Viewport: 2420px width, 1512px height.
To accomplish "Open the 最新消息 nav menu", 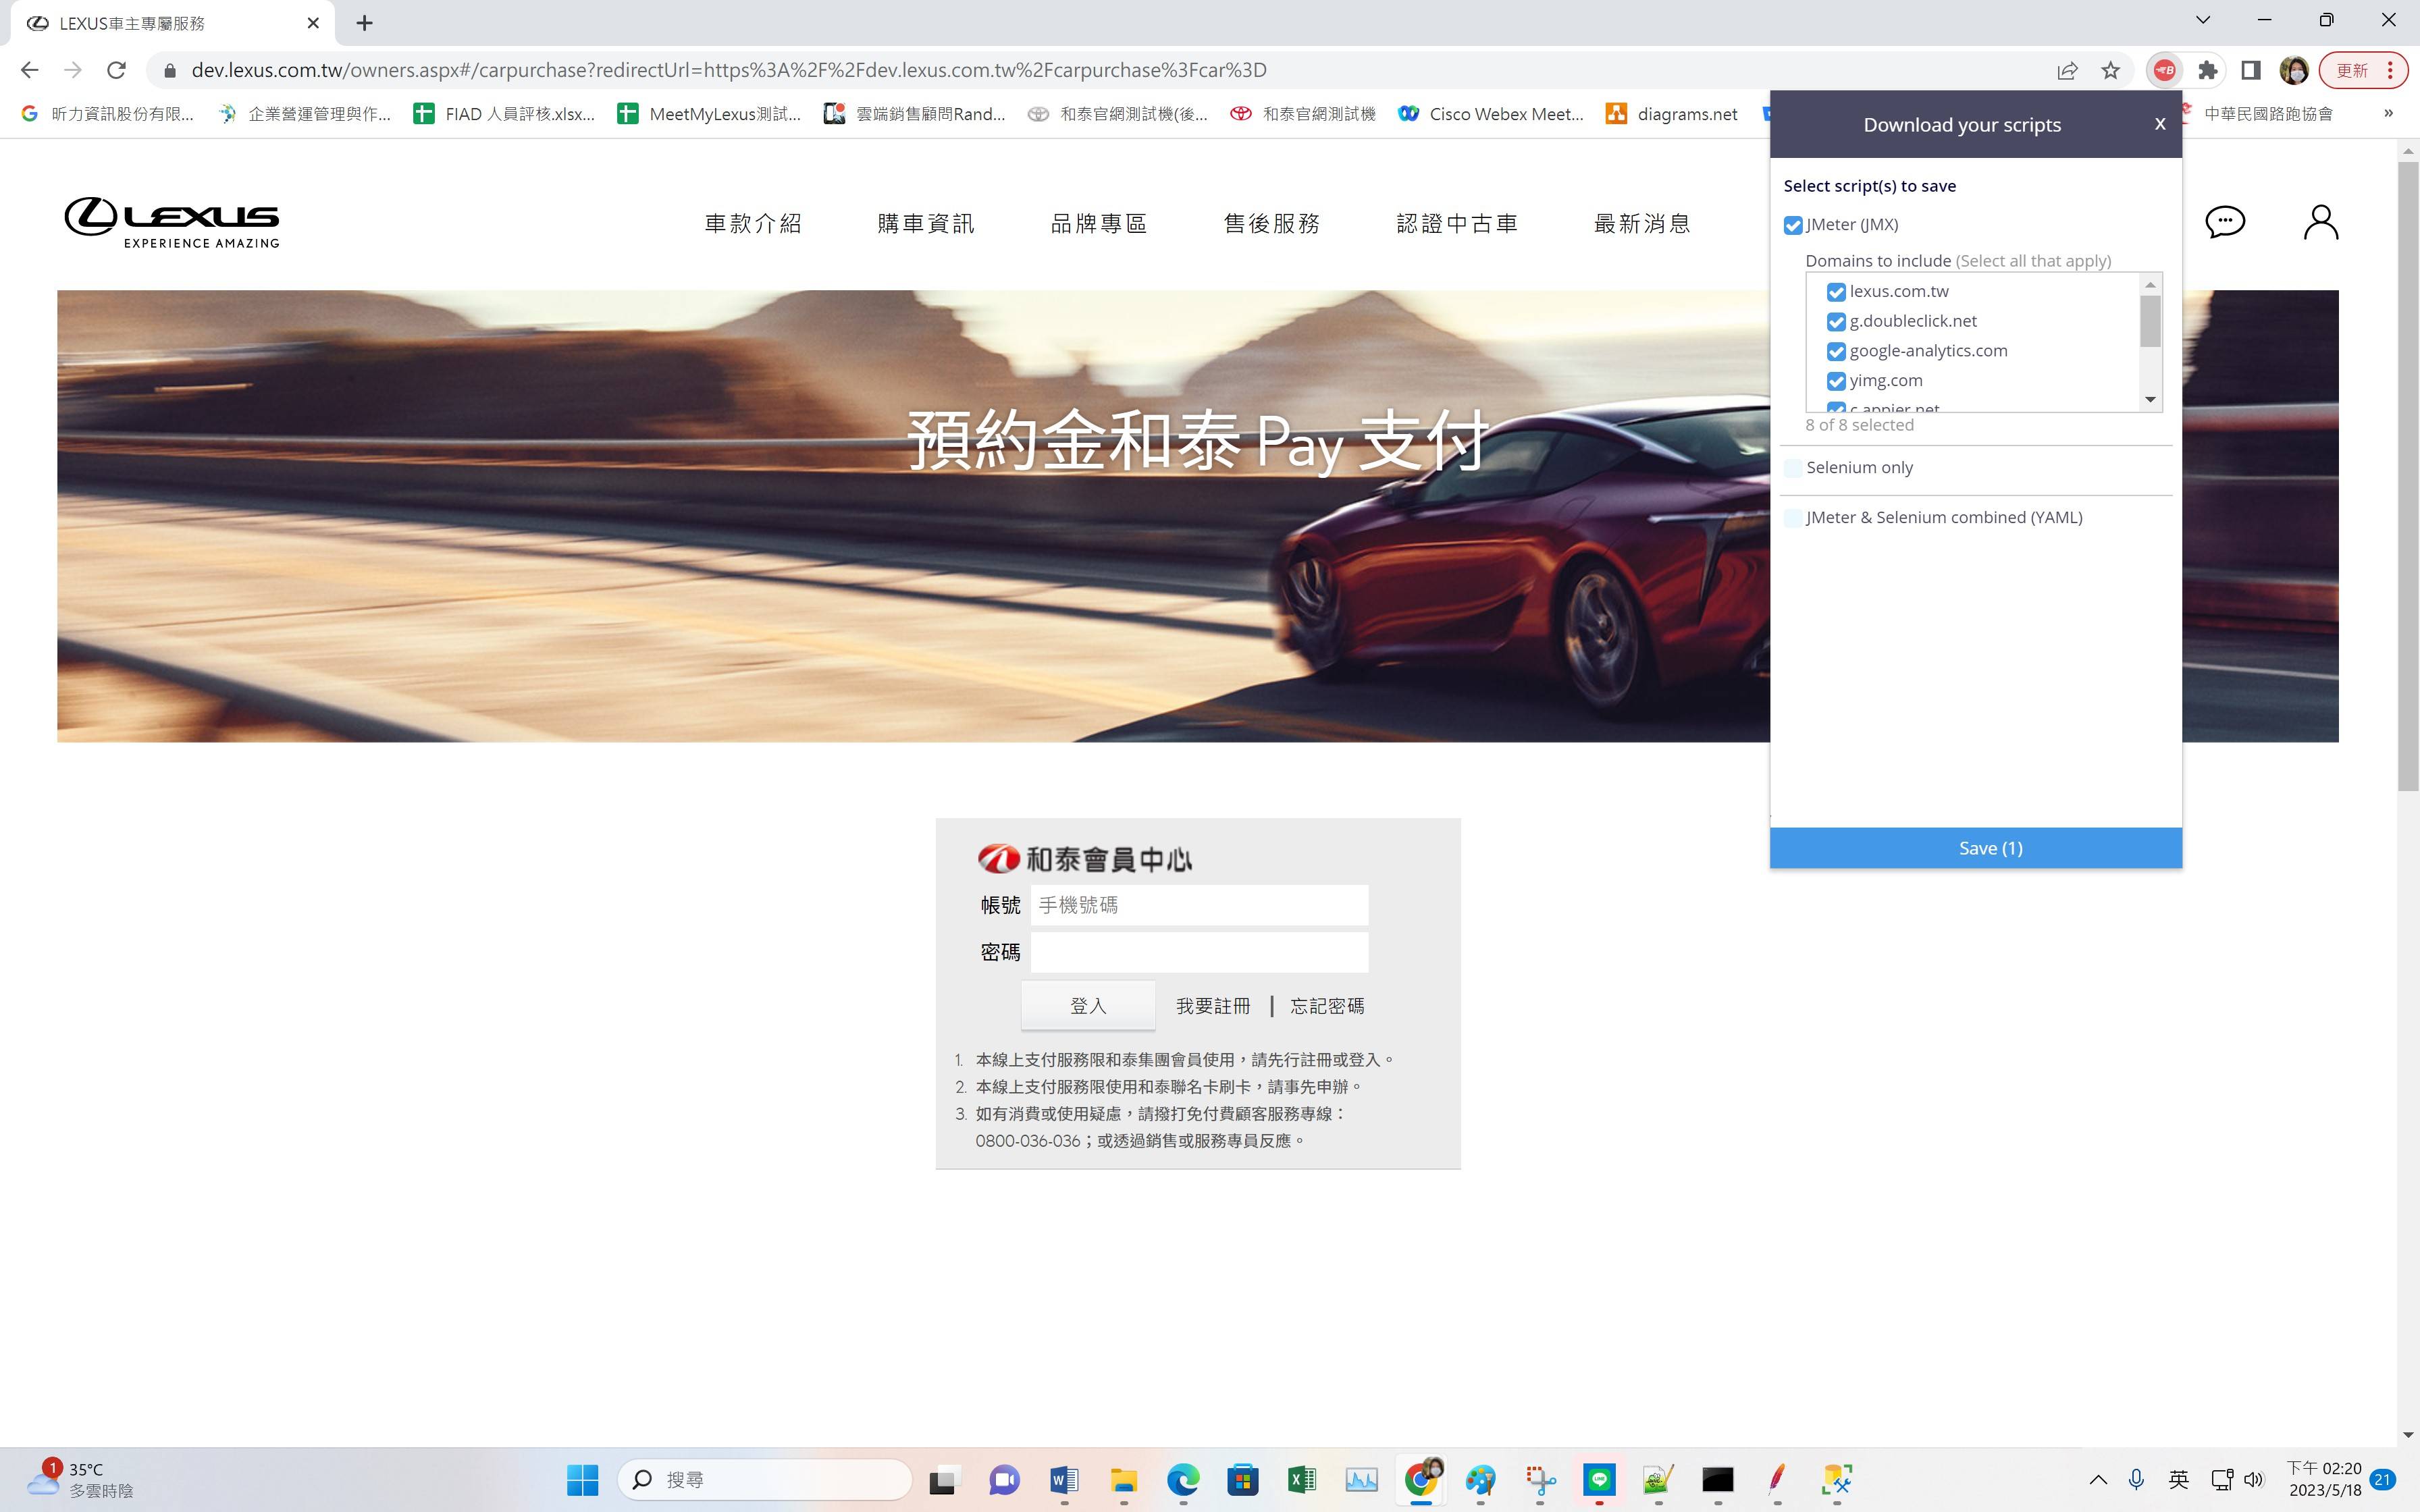I will (1642, 223).
